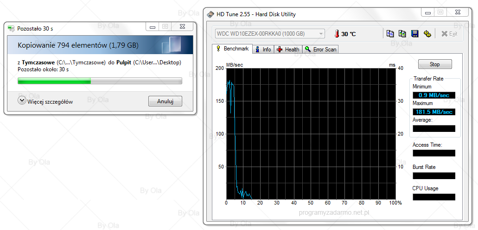Image resolution: width=478 pixels, height=230 pixels.
Task: Click the Pozostało około: 30 s text
Action: coord(43,69)
